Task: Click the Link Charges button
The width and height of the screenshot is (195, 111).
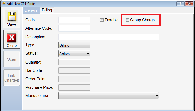Action: click(12, 78)
